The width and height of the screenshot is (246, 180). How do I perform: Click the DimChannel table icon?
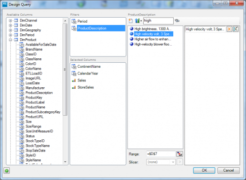pos(16,21)
